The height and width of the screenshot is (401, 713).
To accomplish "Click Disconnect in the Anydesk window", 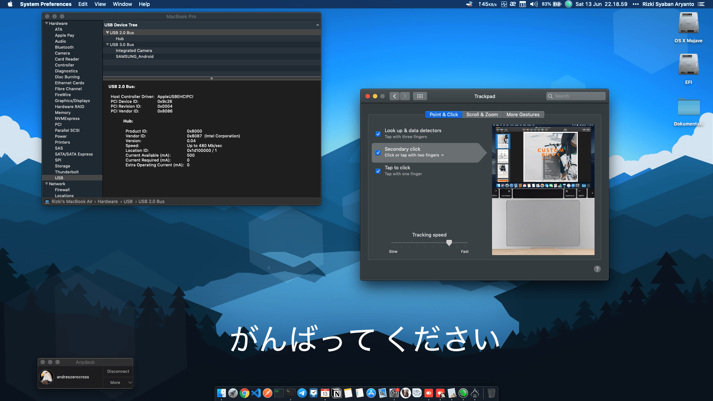I will [x=118, y=371].
